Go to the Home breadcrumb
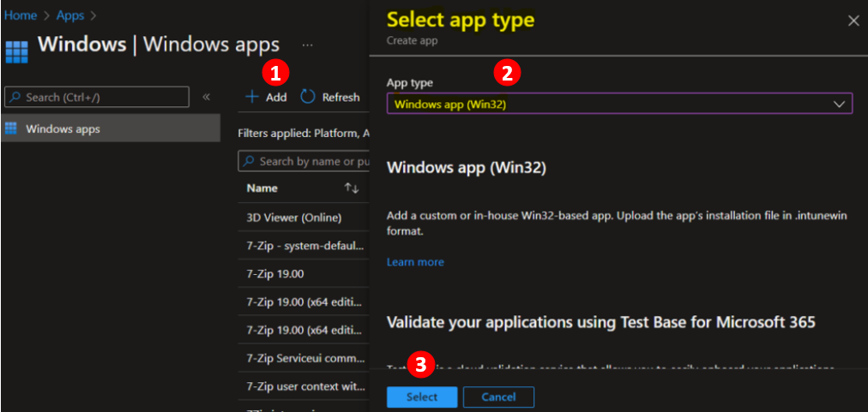The width and height of the screenshot is (868, 412). pos(21,15)
